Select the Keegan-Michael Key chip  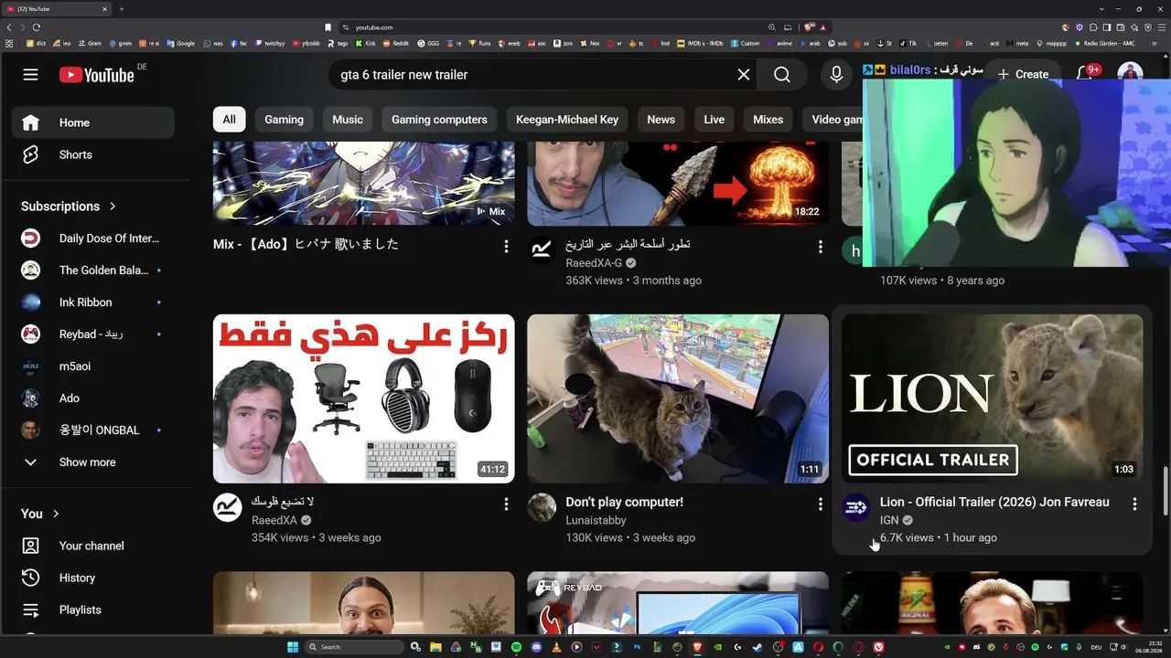coord(567,120)
